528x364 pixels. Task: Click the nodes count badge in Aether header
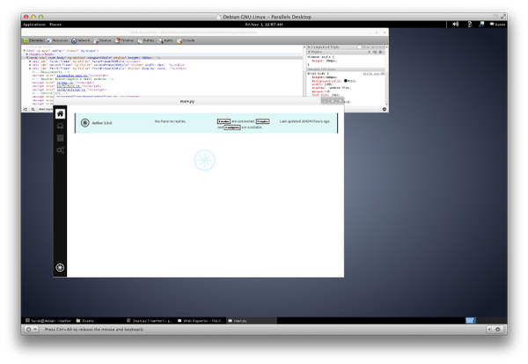point(224,121)
